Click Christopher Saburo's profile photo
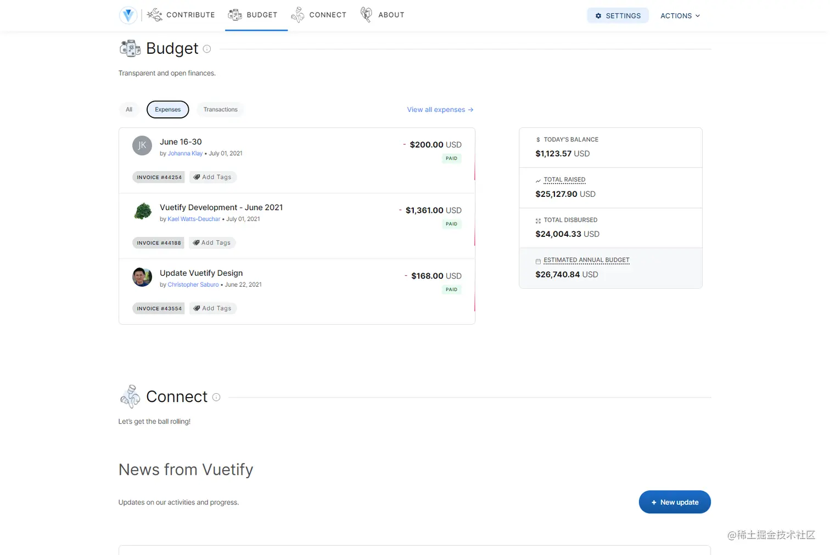 [x=142, y=277]
